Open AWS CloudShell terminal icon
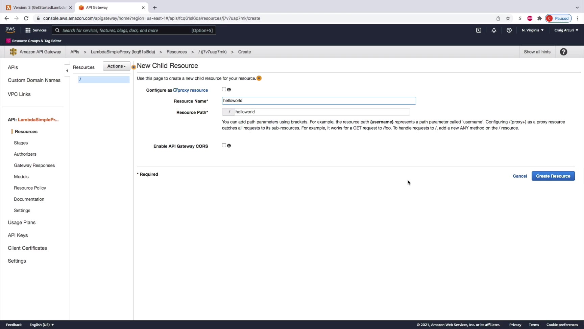Image resolution: width=584 pixels, height=329 pixels. pos(479,30)
